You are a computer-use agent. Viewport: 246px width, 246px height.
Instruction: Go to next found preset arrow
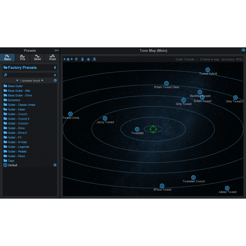[42, 81]
